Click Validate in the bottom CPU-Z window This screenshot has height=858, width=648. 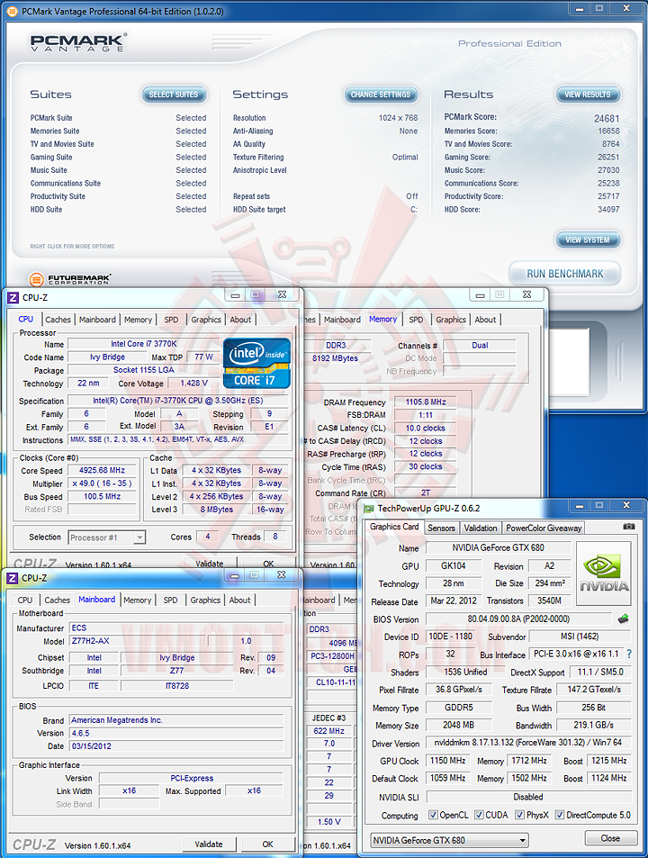(209, 844)
